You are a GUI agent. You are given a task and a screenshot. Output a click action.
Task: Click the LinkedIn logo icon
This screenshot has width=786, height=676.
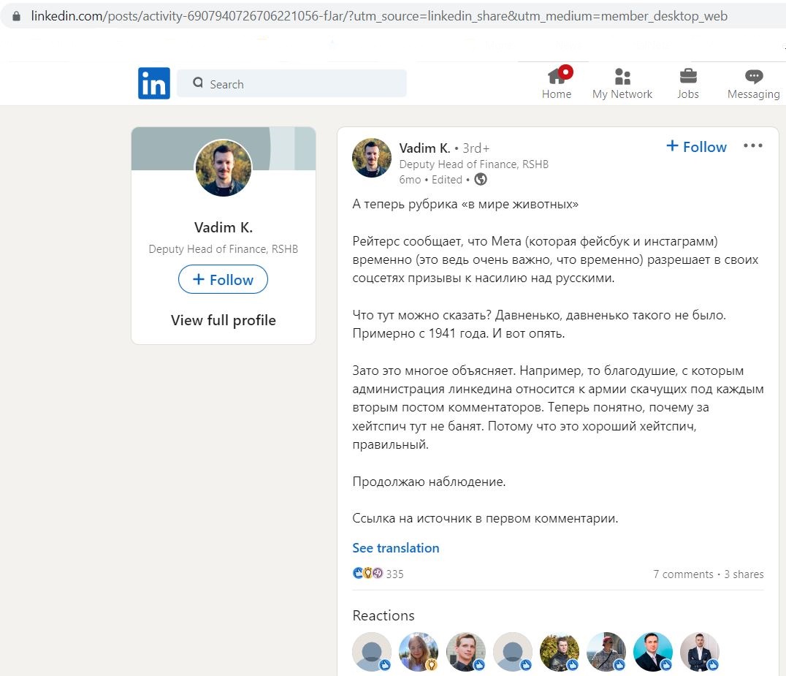coord(154,83)
